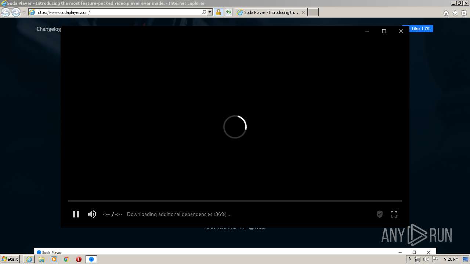Click the playback time counter
470x264 pixels.
(112, 214)
